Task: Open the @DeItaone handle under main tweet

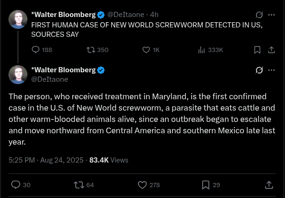Action: (x=50, y=79)
